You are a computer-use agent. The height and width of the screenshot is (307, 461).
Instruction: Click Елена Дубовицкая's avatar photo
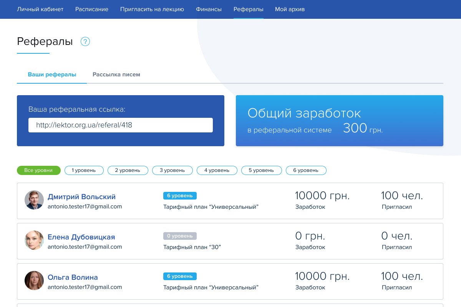tap(34, 241)
